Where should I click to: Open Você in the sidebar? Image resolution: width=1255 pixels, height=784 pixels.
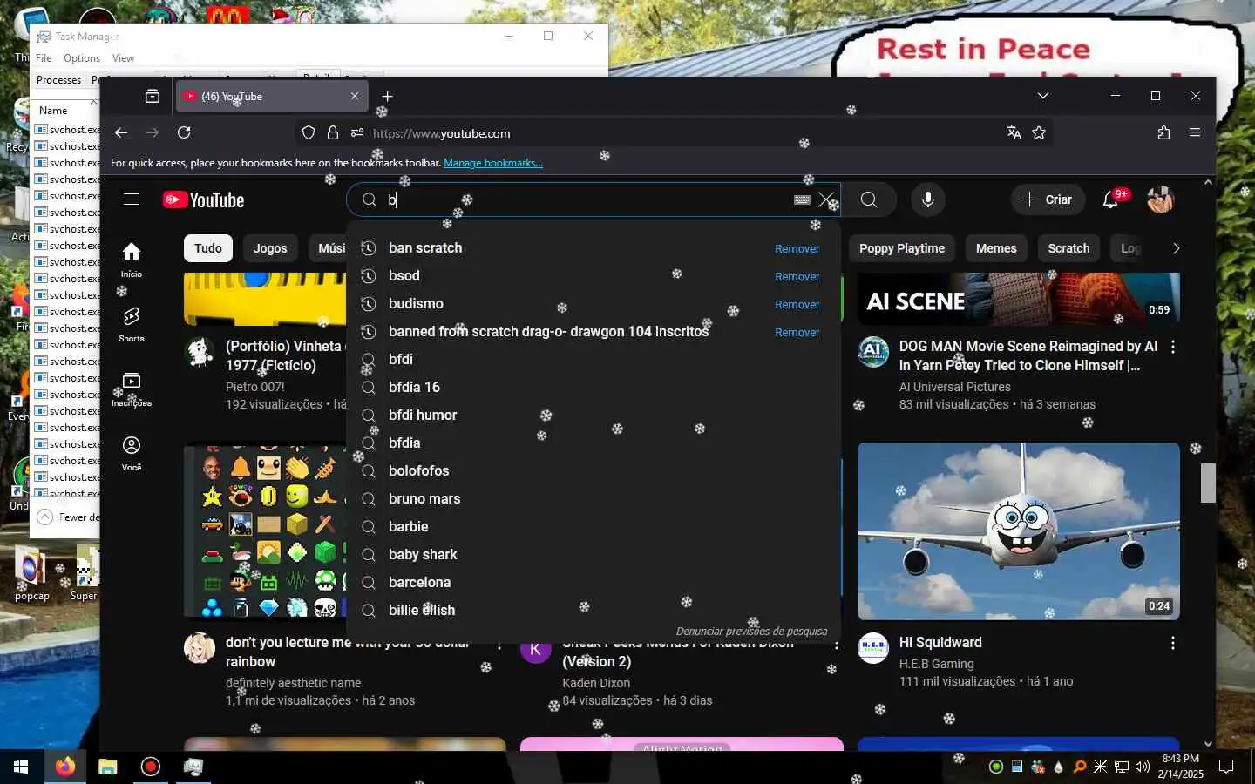(x=132, y=453)
